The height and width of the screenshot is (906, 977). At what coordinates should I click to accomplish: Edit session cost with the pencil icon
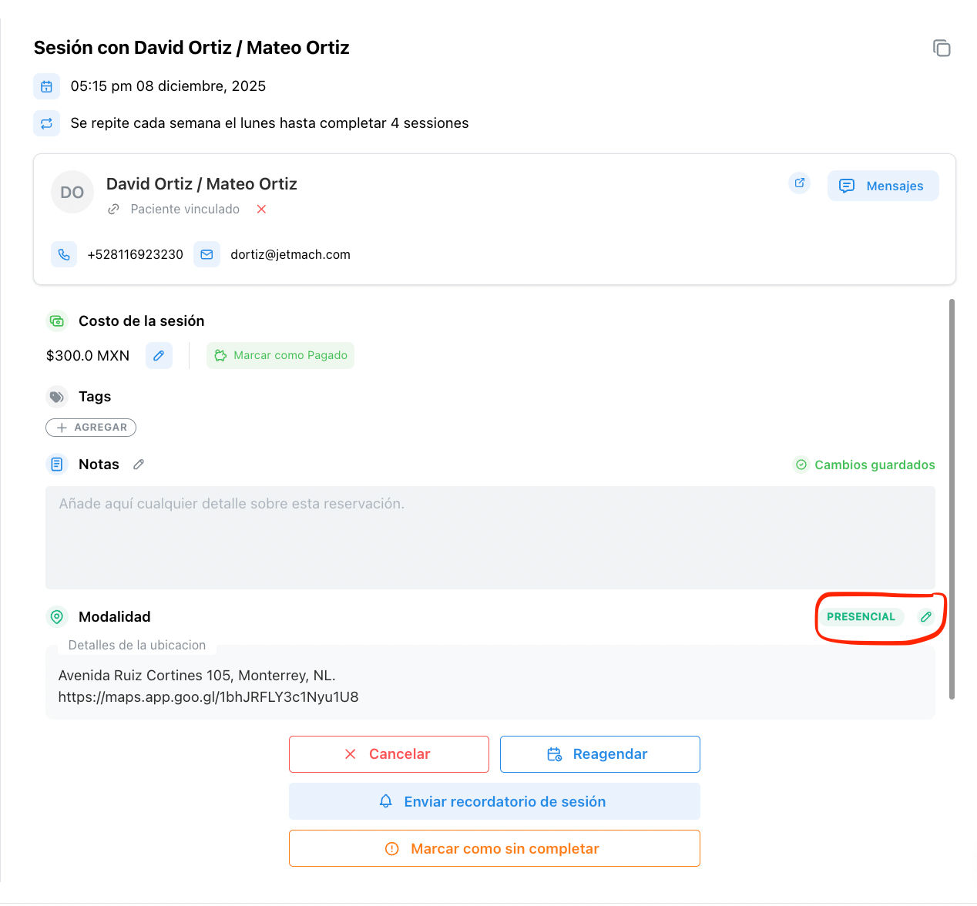[x=159, y=356]
